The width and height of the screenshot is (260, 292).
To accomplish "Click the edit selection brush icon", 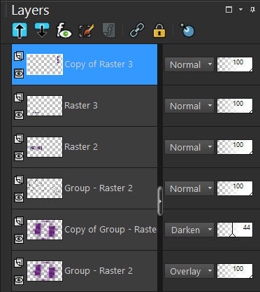I will tap(87, 30).
